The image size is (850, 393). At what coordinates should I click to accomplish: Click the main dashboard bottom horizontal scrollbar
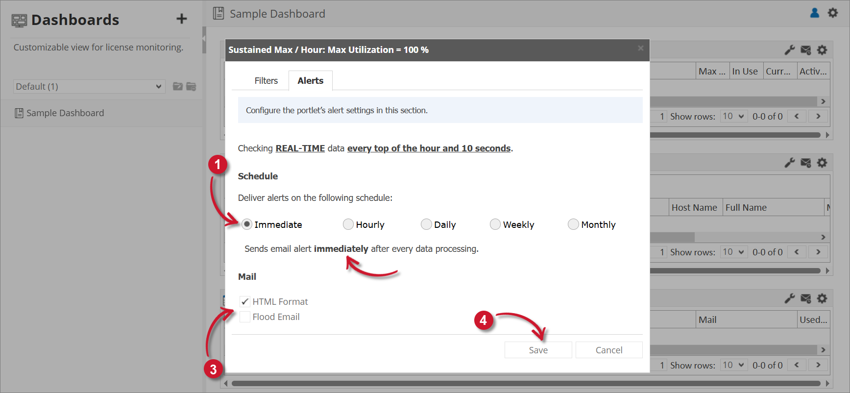point(526,383)
